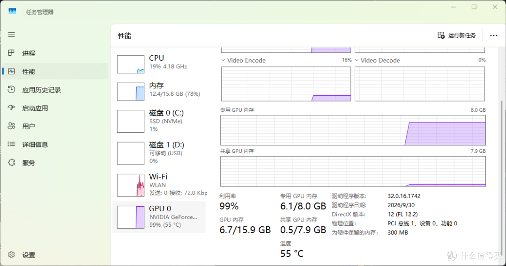
Task: Close the Task Manager window
Action: click(495, 7)
